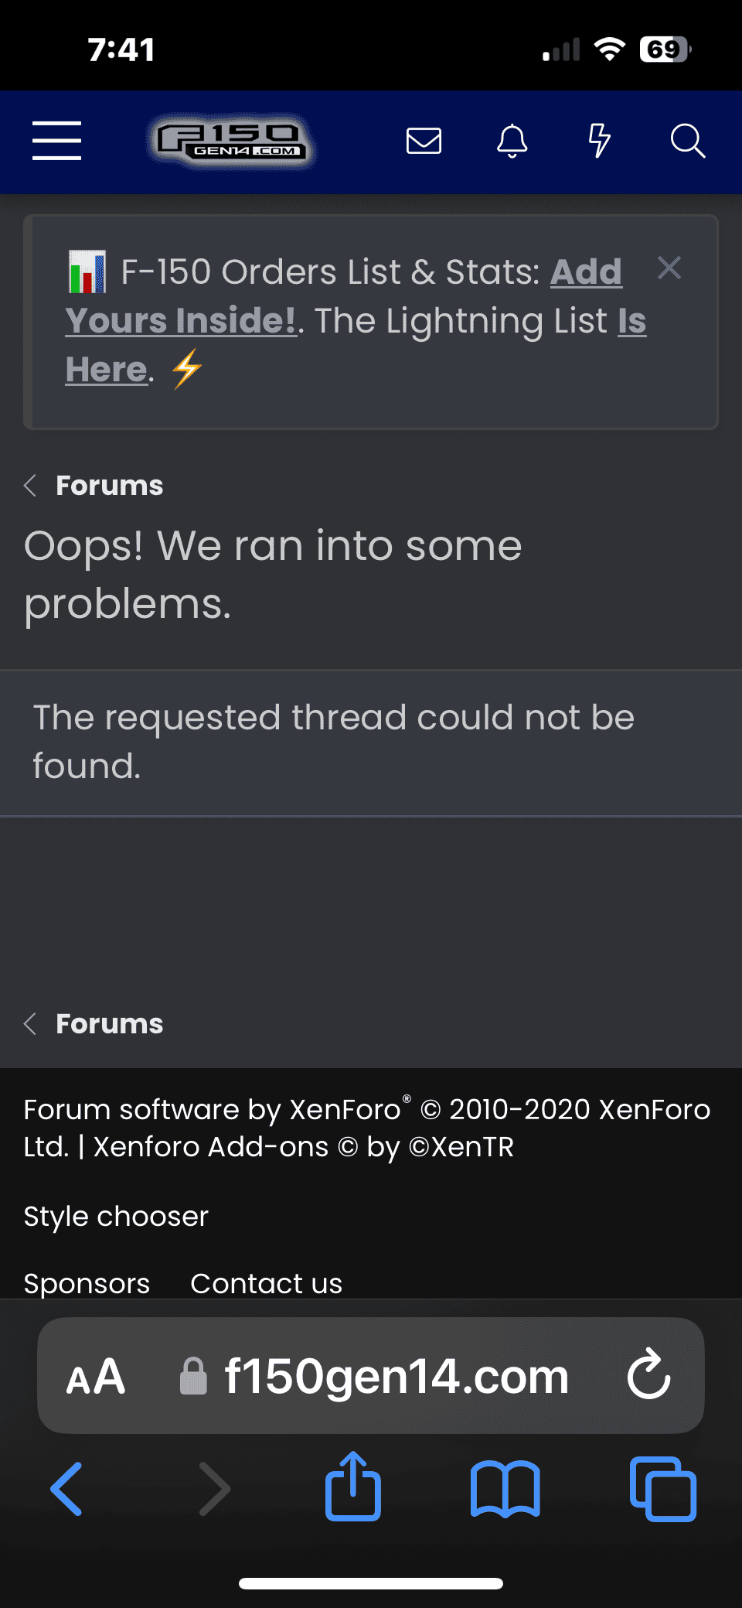The width and height of the screenshot is (742, 1608).
Task: Open the Sponsors footer link
Action: coord(87,1284)
